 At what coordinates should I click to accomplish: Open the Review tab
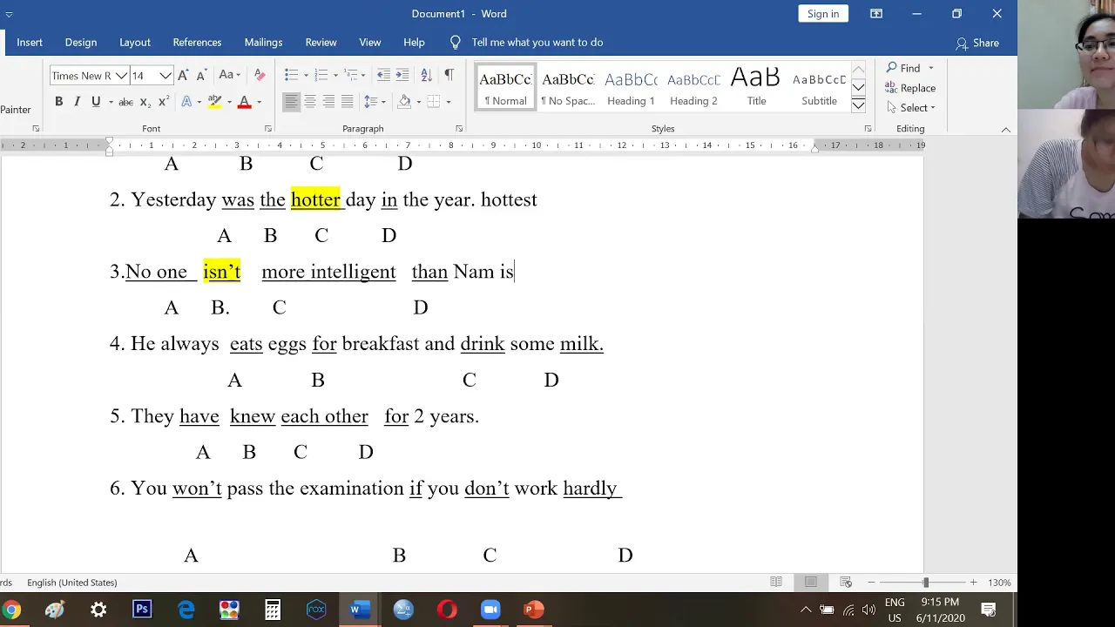[321, 43]
